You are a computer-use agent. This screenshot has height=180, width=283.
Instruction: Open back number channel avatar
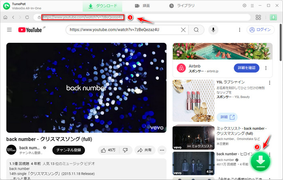11,150
